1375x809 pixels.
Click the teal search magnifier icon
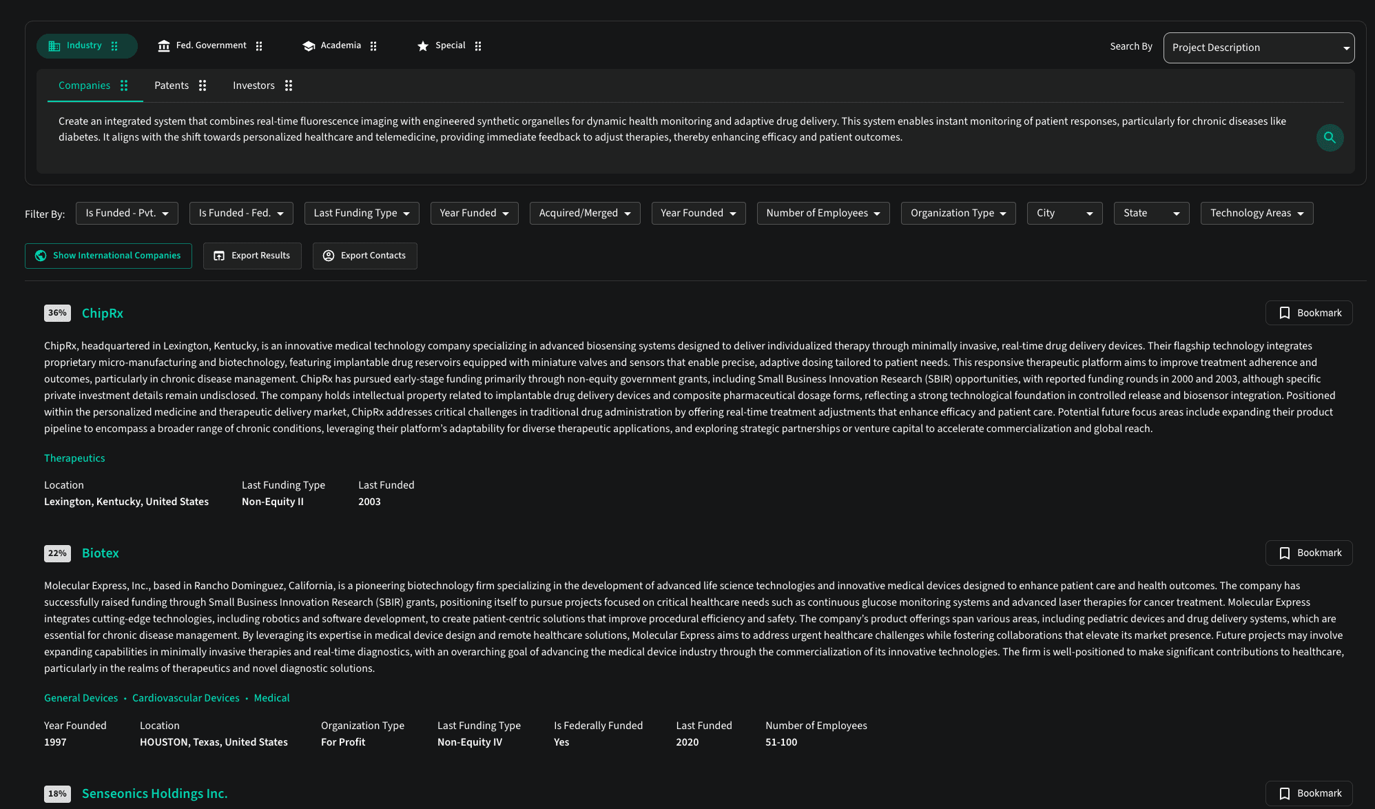tap(1330, 138)
